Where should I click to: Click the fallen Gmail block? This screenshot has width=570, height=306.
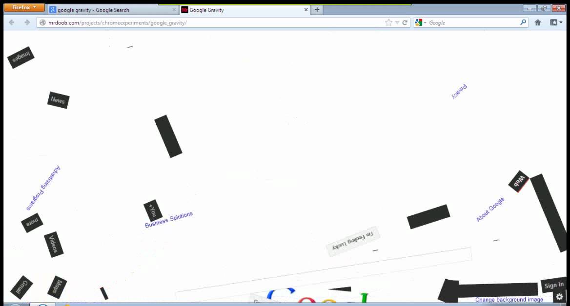(22, 287)
